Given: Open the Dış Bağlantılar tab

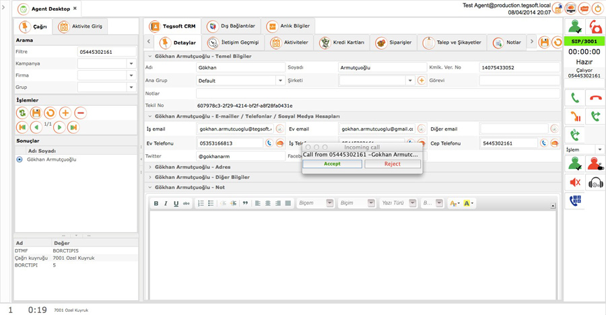Looking at the screenshot, I should tap(231, 26).
